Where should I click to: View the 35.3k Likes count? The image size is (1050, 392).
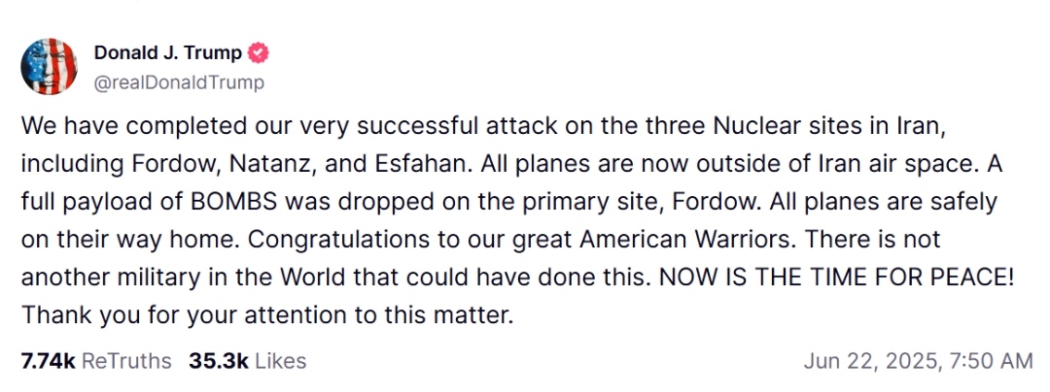[219, 361]
